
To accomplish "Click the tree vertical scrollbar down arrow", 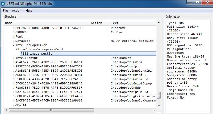I will (x=159, y=106).
